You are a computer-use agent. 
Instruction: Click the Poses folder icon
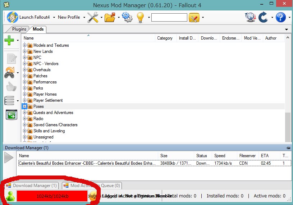30,107
